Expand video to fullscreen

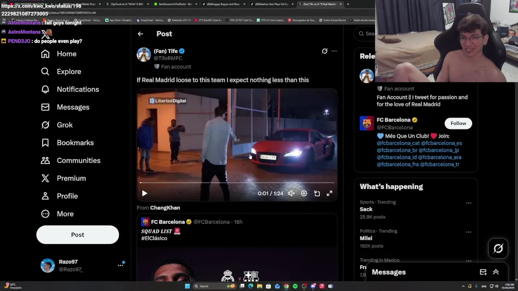[329, 193]
